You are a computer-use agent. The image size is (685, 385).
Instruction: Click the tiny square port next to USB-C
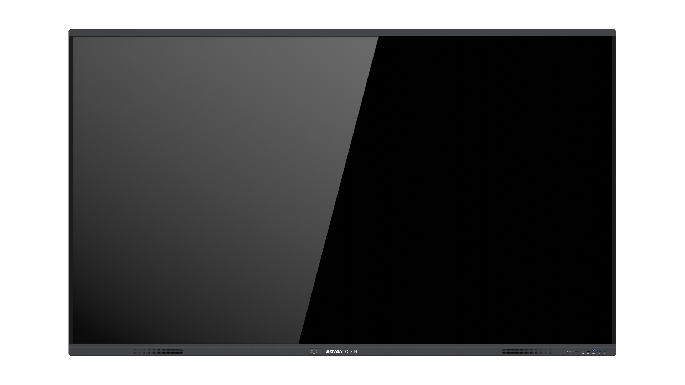pos(579,352)
